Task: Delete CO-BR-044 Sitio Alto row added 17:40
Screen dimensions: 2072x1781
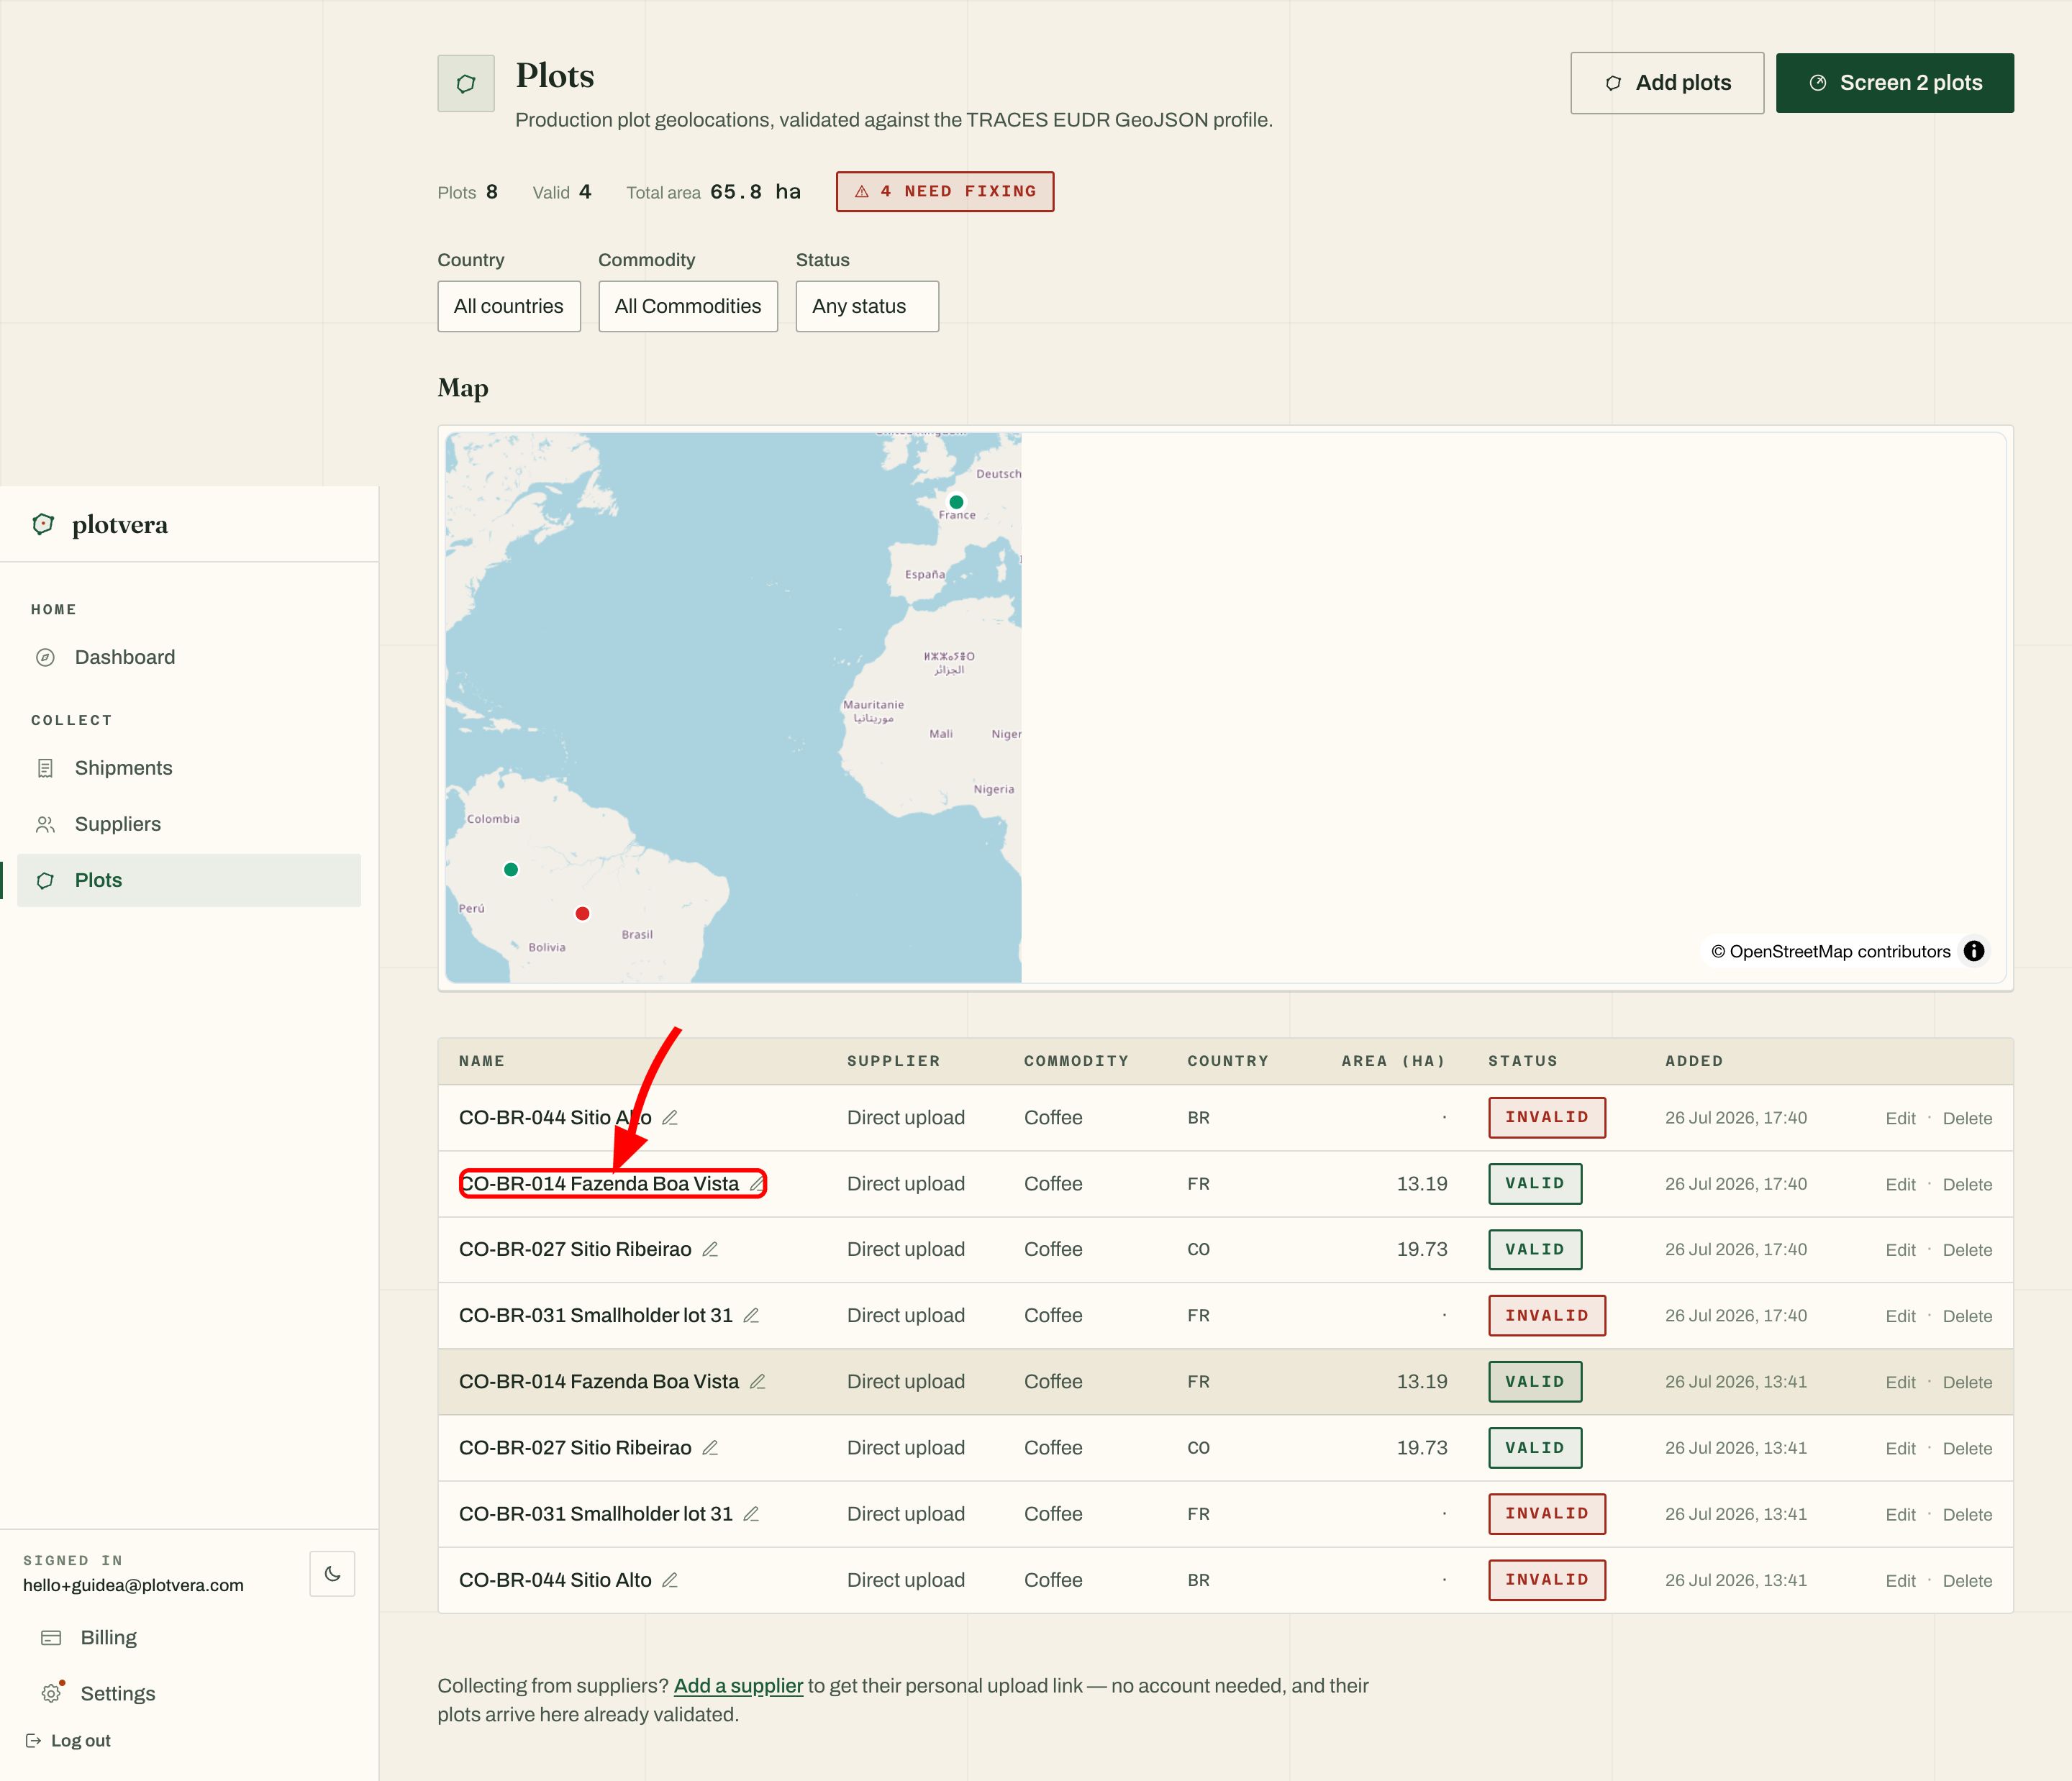Action: (1967, 1118)
